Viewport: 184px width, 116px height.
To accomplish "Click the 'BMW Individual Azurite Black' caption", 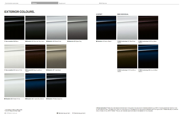I will [148, 71].
